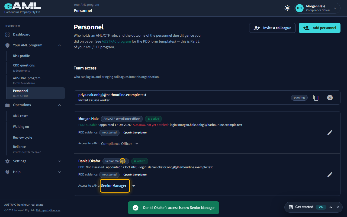The image size is (347, 217).
Task: Click the shield icon beside Your AML program
Action: pyautogui.click(x=8, y=45)
